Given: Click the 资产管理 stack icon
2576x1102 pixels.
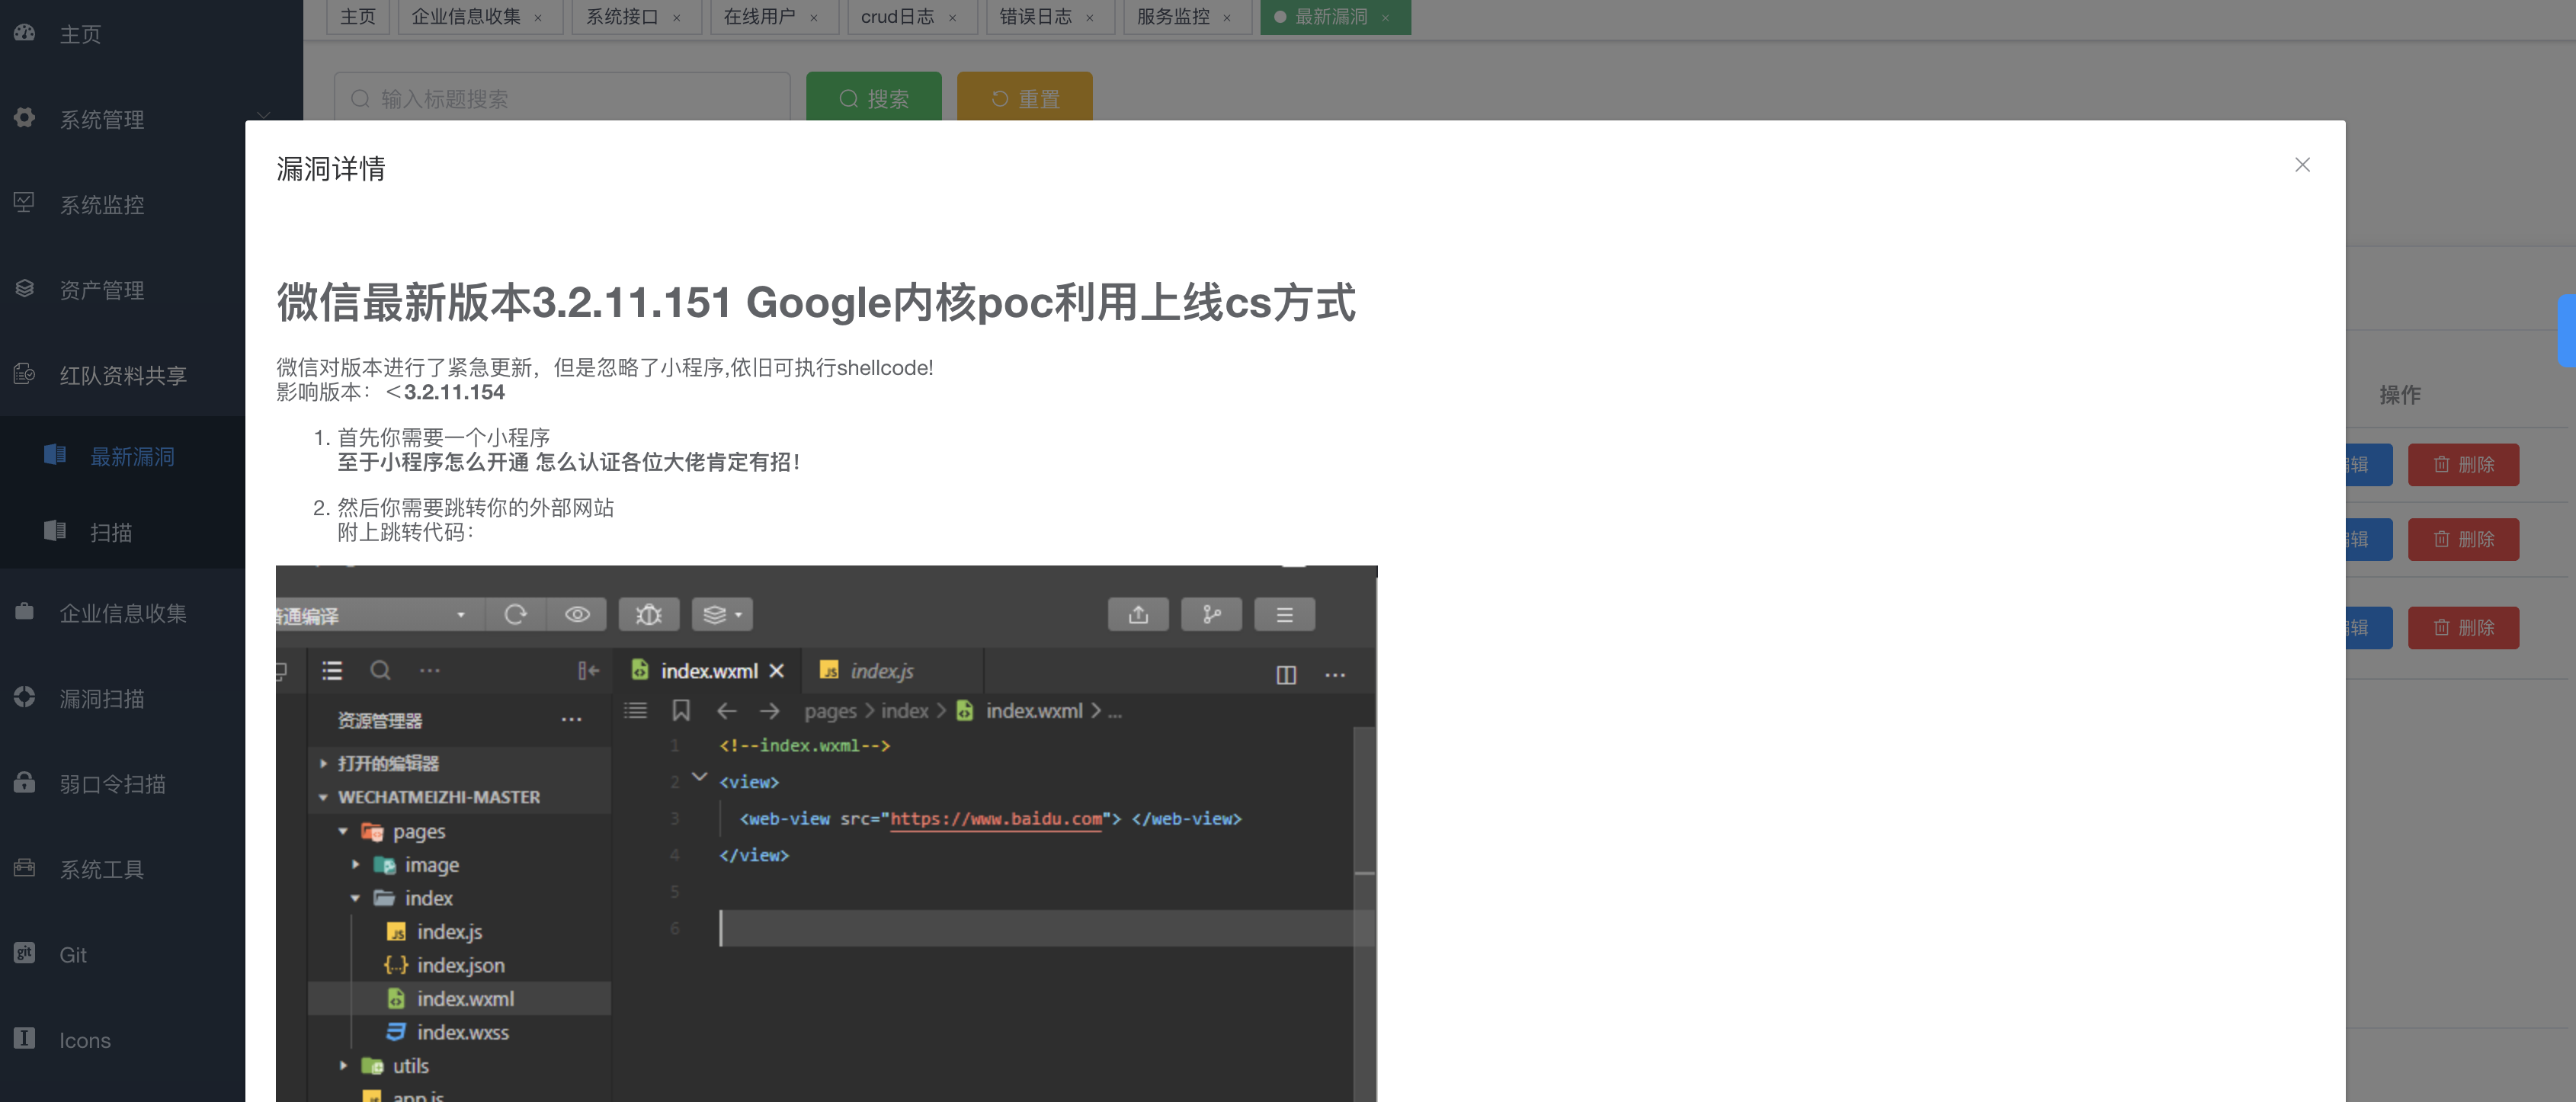Looking at the screenshot, I should 25,288.
